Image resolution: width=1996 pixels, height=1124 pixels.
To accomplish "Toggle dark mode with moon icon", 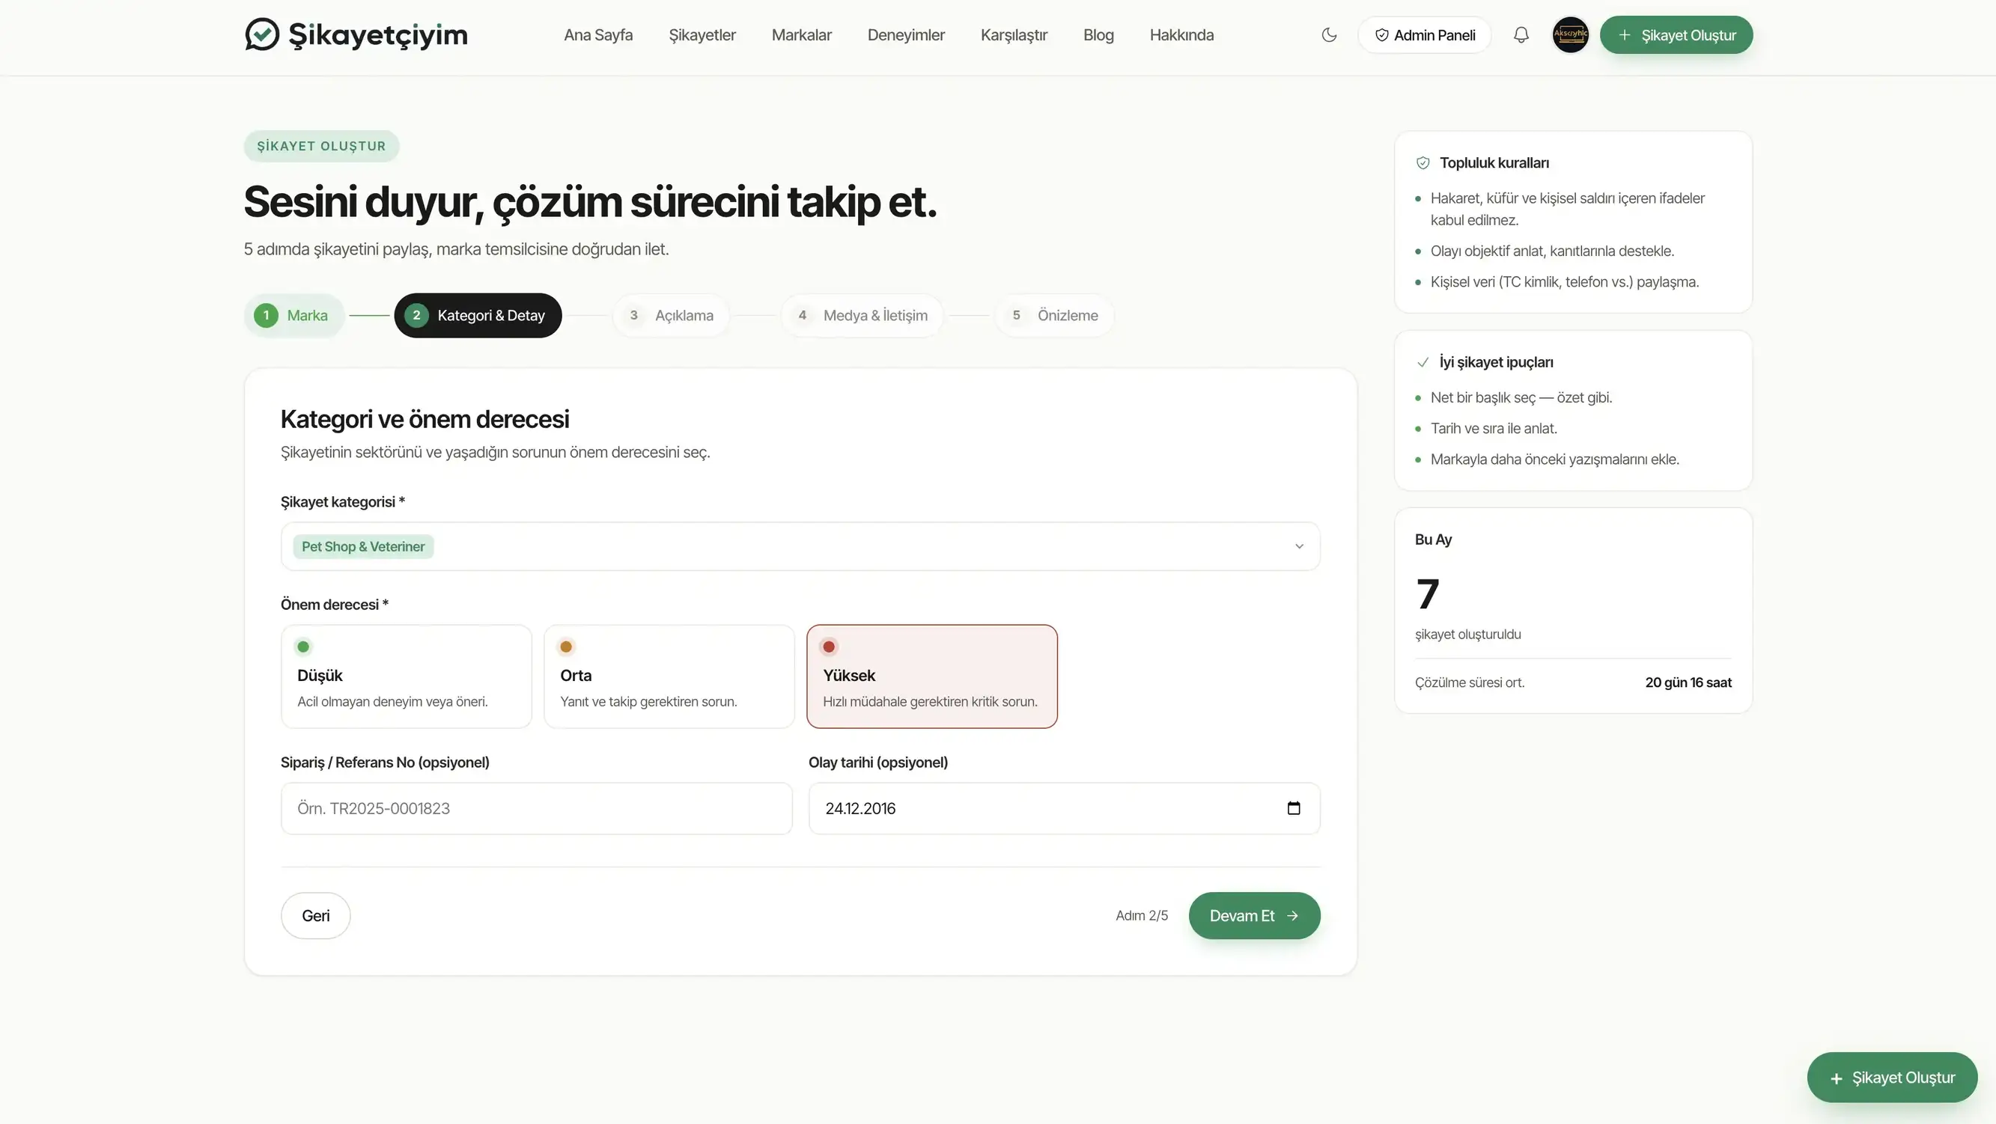I will point(1329,35).
